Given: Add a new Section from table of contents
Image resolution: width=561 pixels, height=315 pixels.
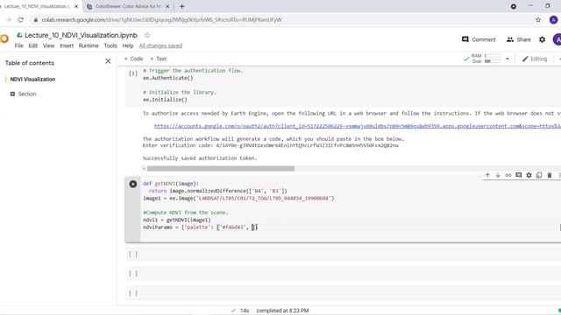Looking at the screenshot, I should [x=24, y=94].
